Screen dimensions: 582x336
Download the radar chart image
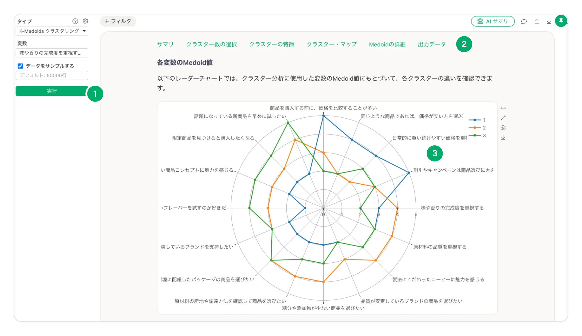tap(503, 138)
